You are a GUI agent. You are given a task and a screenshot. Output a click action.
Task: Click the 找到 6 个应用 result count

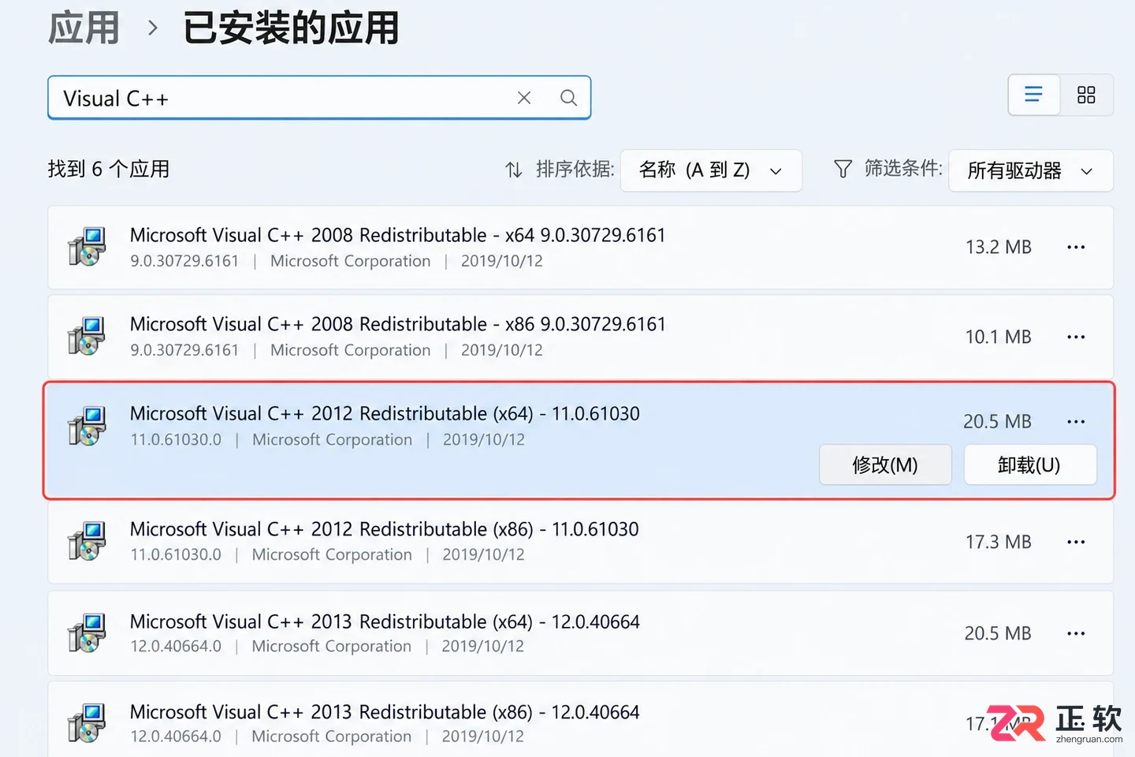click(x=109, y=169)
